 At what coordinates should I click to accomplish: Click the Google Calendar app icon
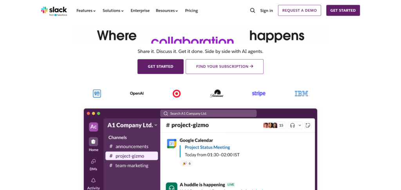click(x=172, y=143)
